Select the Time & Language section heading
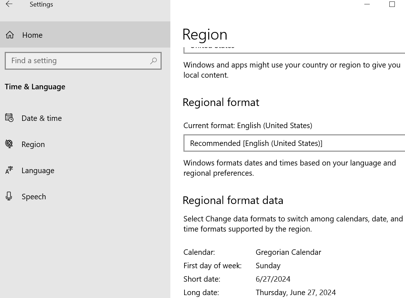Screen dimensions: 405x298 pos(35,86)
